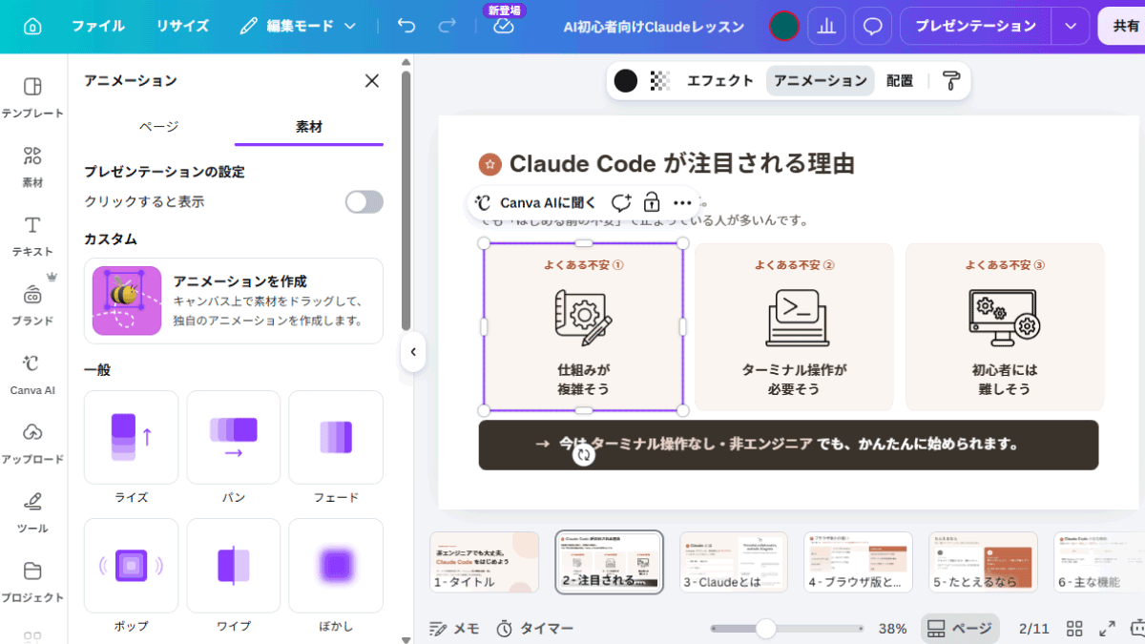1145x644 pixels.
Task: Click the slide heading Claude Code が注目される理由
Action: point(681,163)
